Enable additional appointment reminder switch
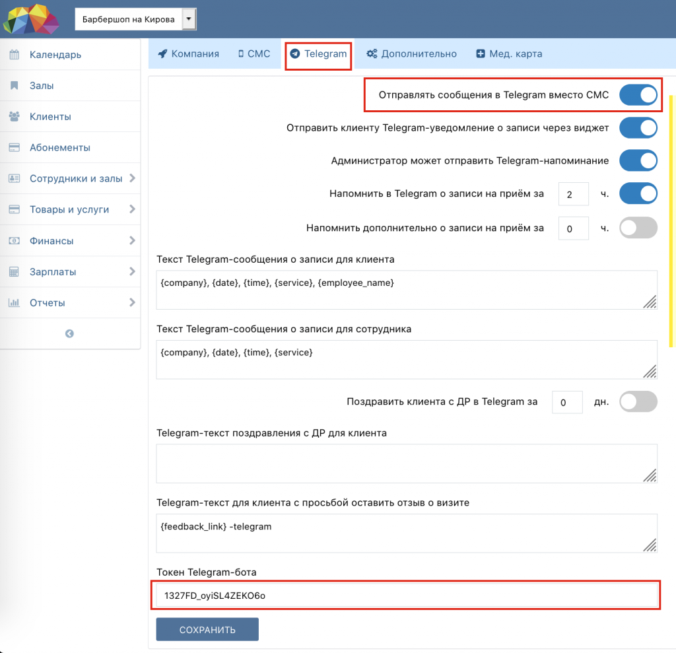This screenshot has width=676, height=653. point(638,228)
